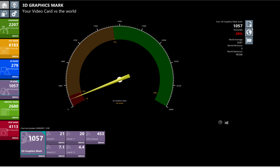Rerun the Disk Mark test
Viewport: 280px width, 168px height.
15,138
